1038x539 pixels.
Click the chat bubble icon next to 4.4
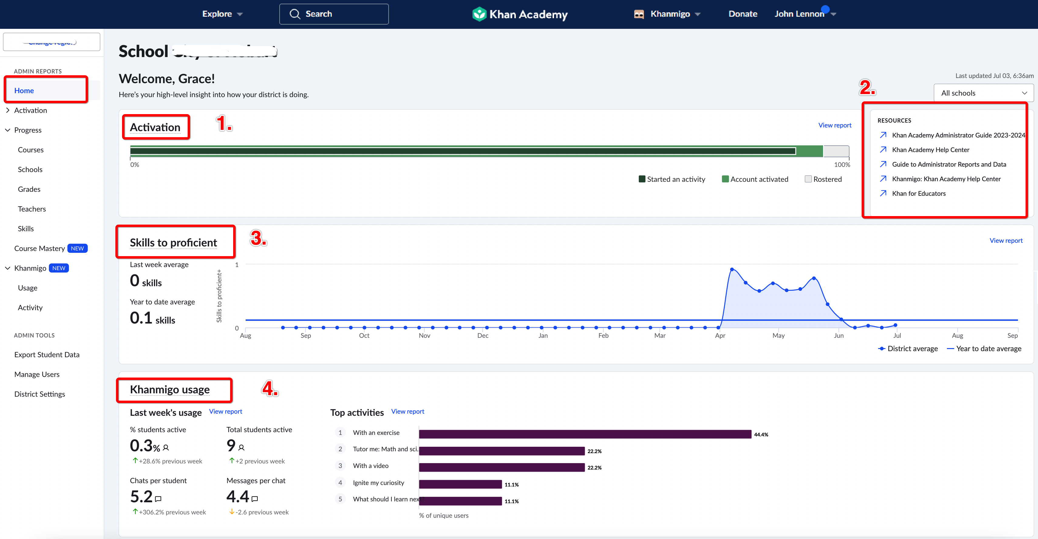click(255, 499)
